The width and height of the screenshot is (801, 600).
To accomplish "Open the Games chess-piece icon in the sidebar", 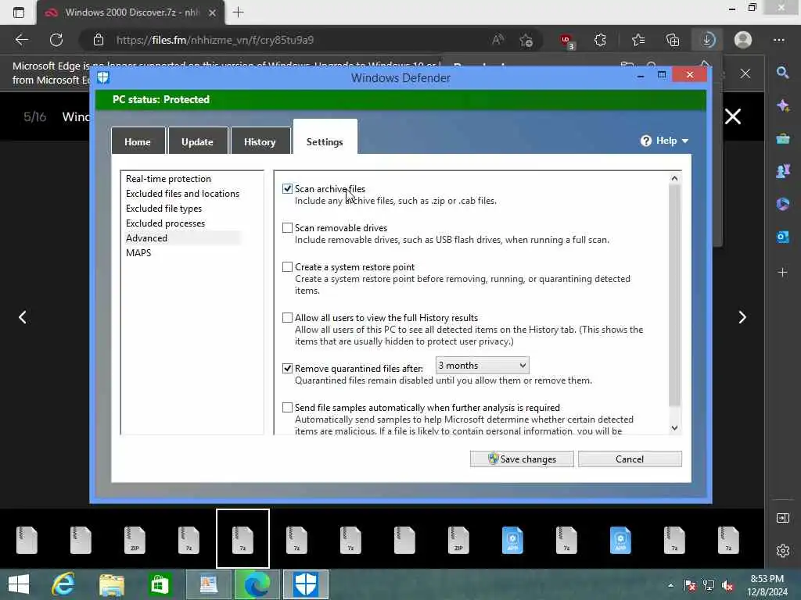I will pyautogui.click(x=782, y=171).
